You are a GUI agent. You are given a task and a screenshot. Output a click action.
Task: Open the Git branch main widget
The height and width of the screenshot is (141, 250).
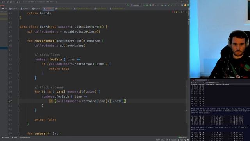point(181,140)
